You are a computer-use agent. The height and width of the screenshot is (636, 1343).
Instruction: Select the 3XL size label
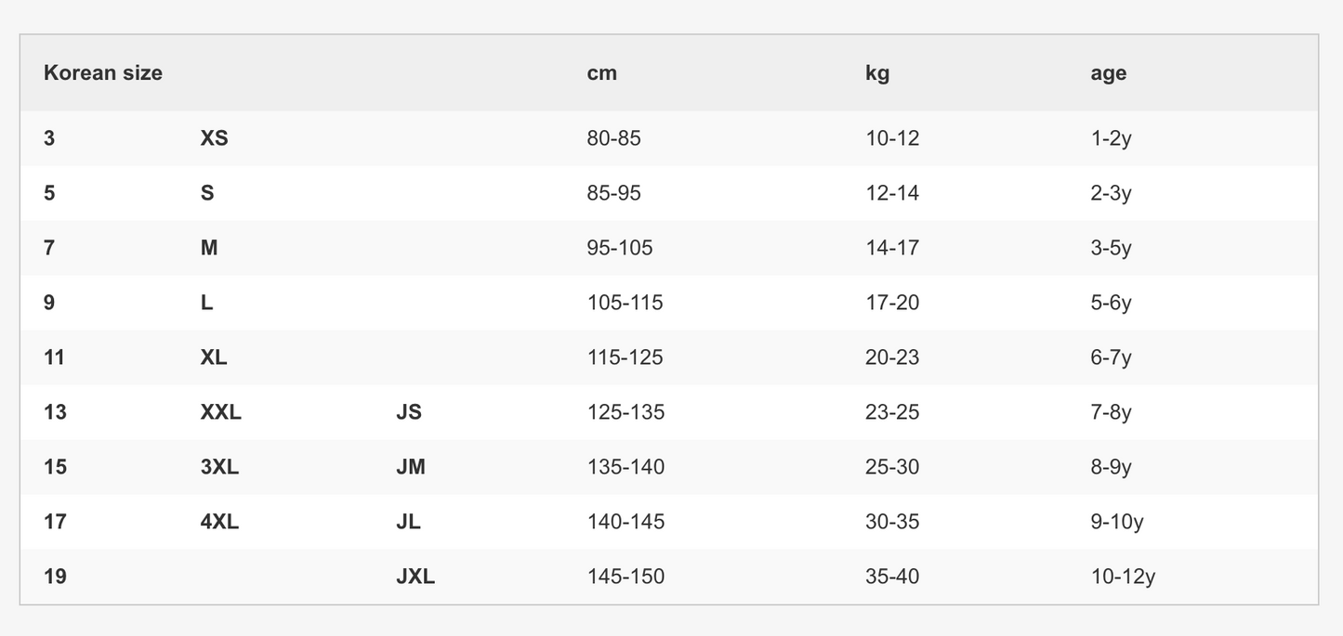219,467
